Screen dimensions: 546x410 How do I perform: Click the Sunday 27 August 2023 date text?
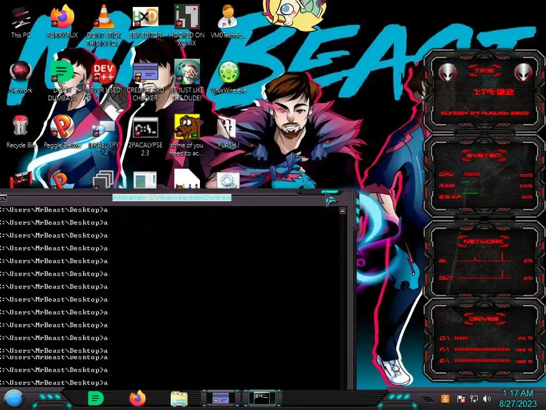485,113
